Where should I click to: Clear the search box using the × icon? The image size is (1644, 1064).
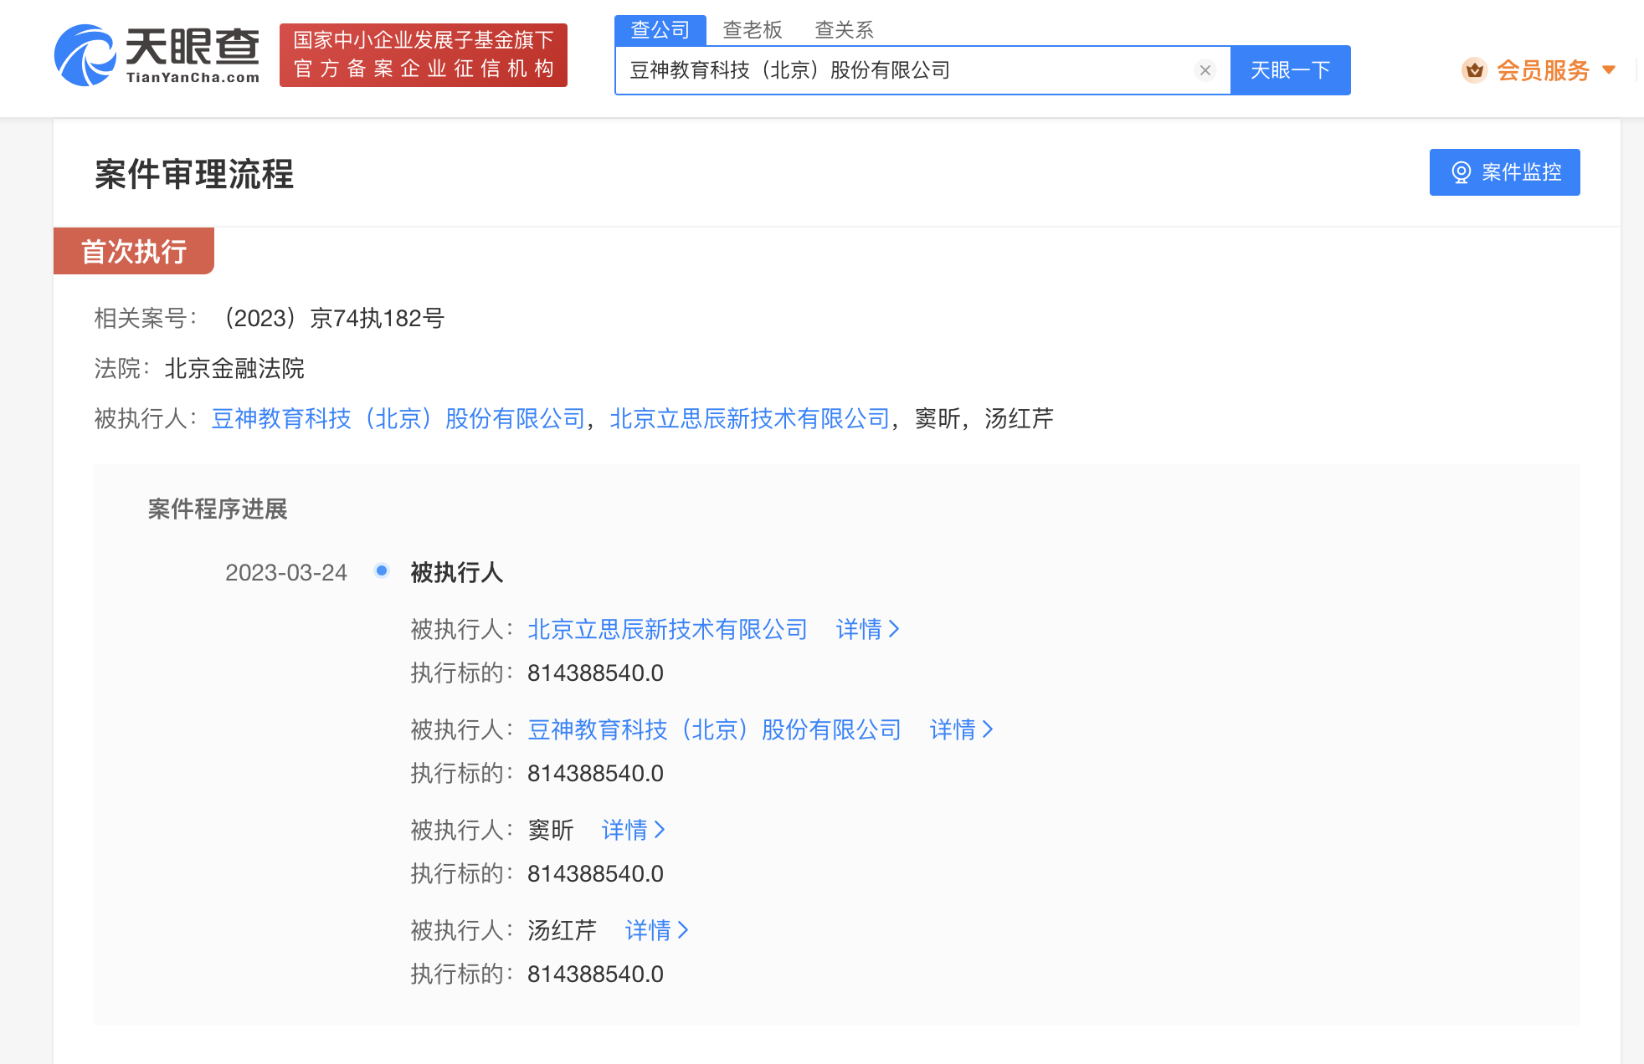tap(1205, 69)
